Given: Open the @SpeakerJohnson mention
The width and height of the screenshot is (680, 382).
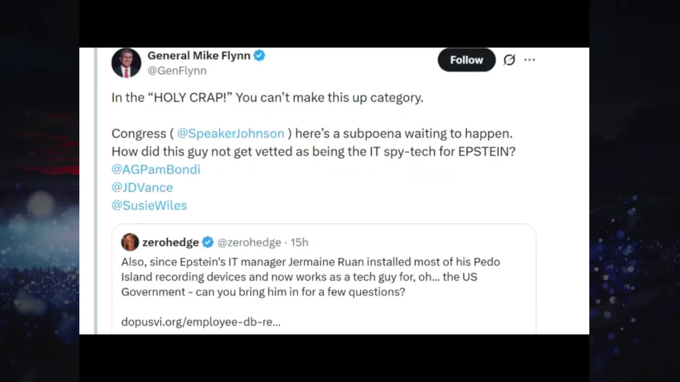Looking at the screenshot, I should click(231, 134).
